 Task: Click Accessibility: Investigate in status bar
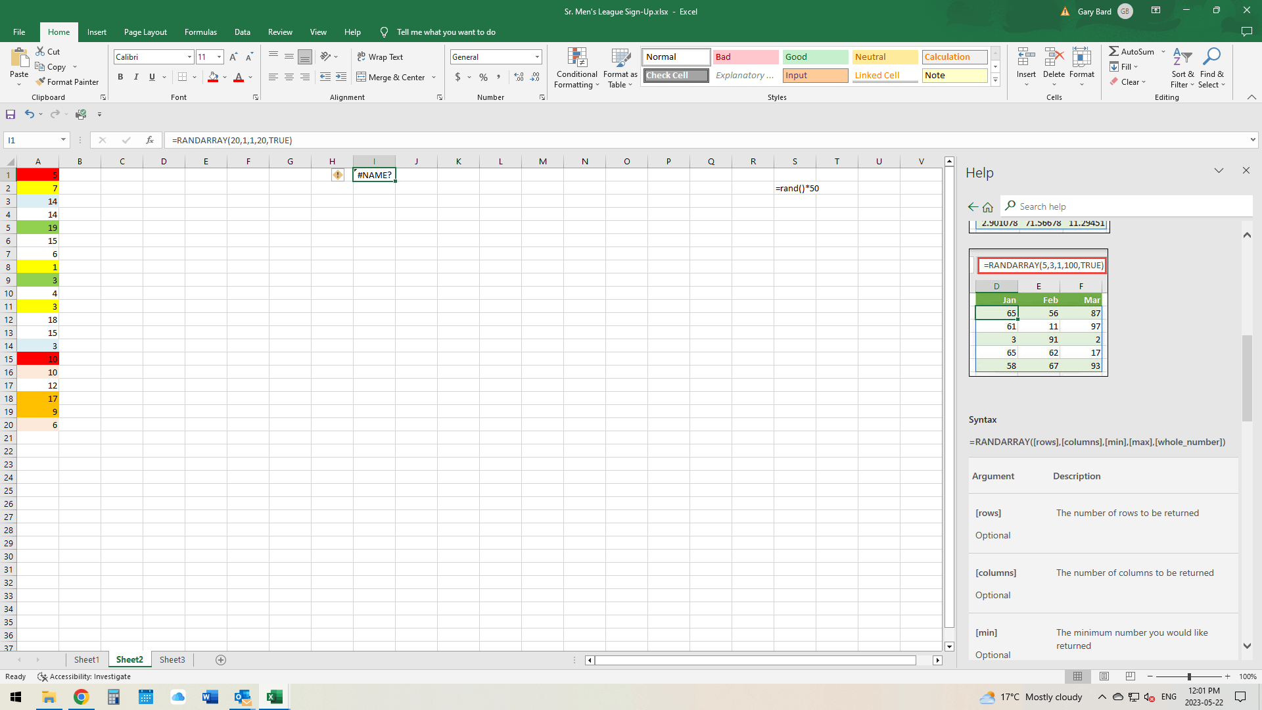(x=83, y=676)
